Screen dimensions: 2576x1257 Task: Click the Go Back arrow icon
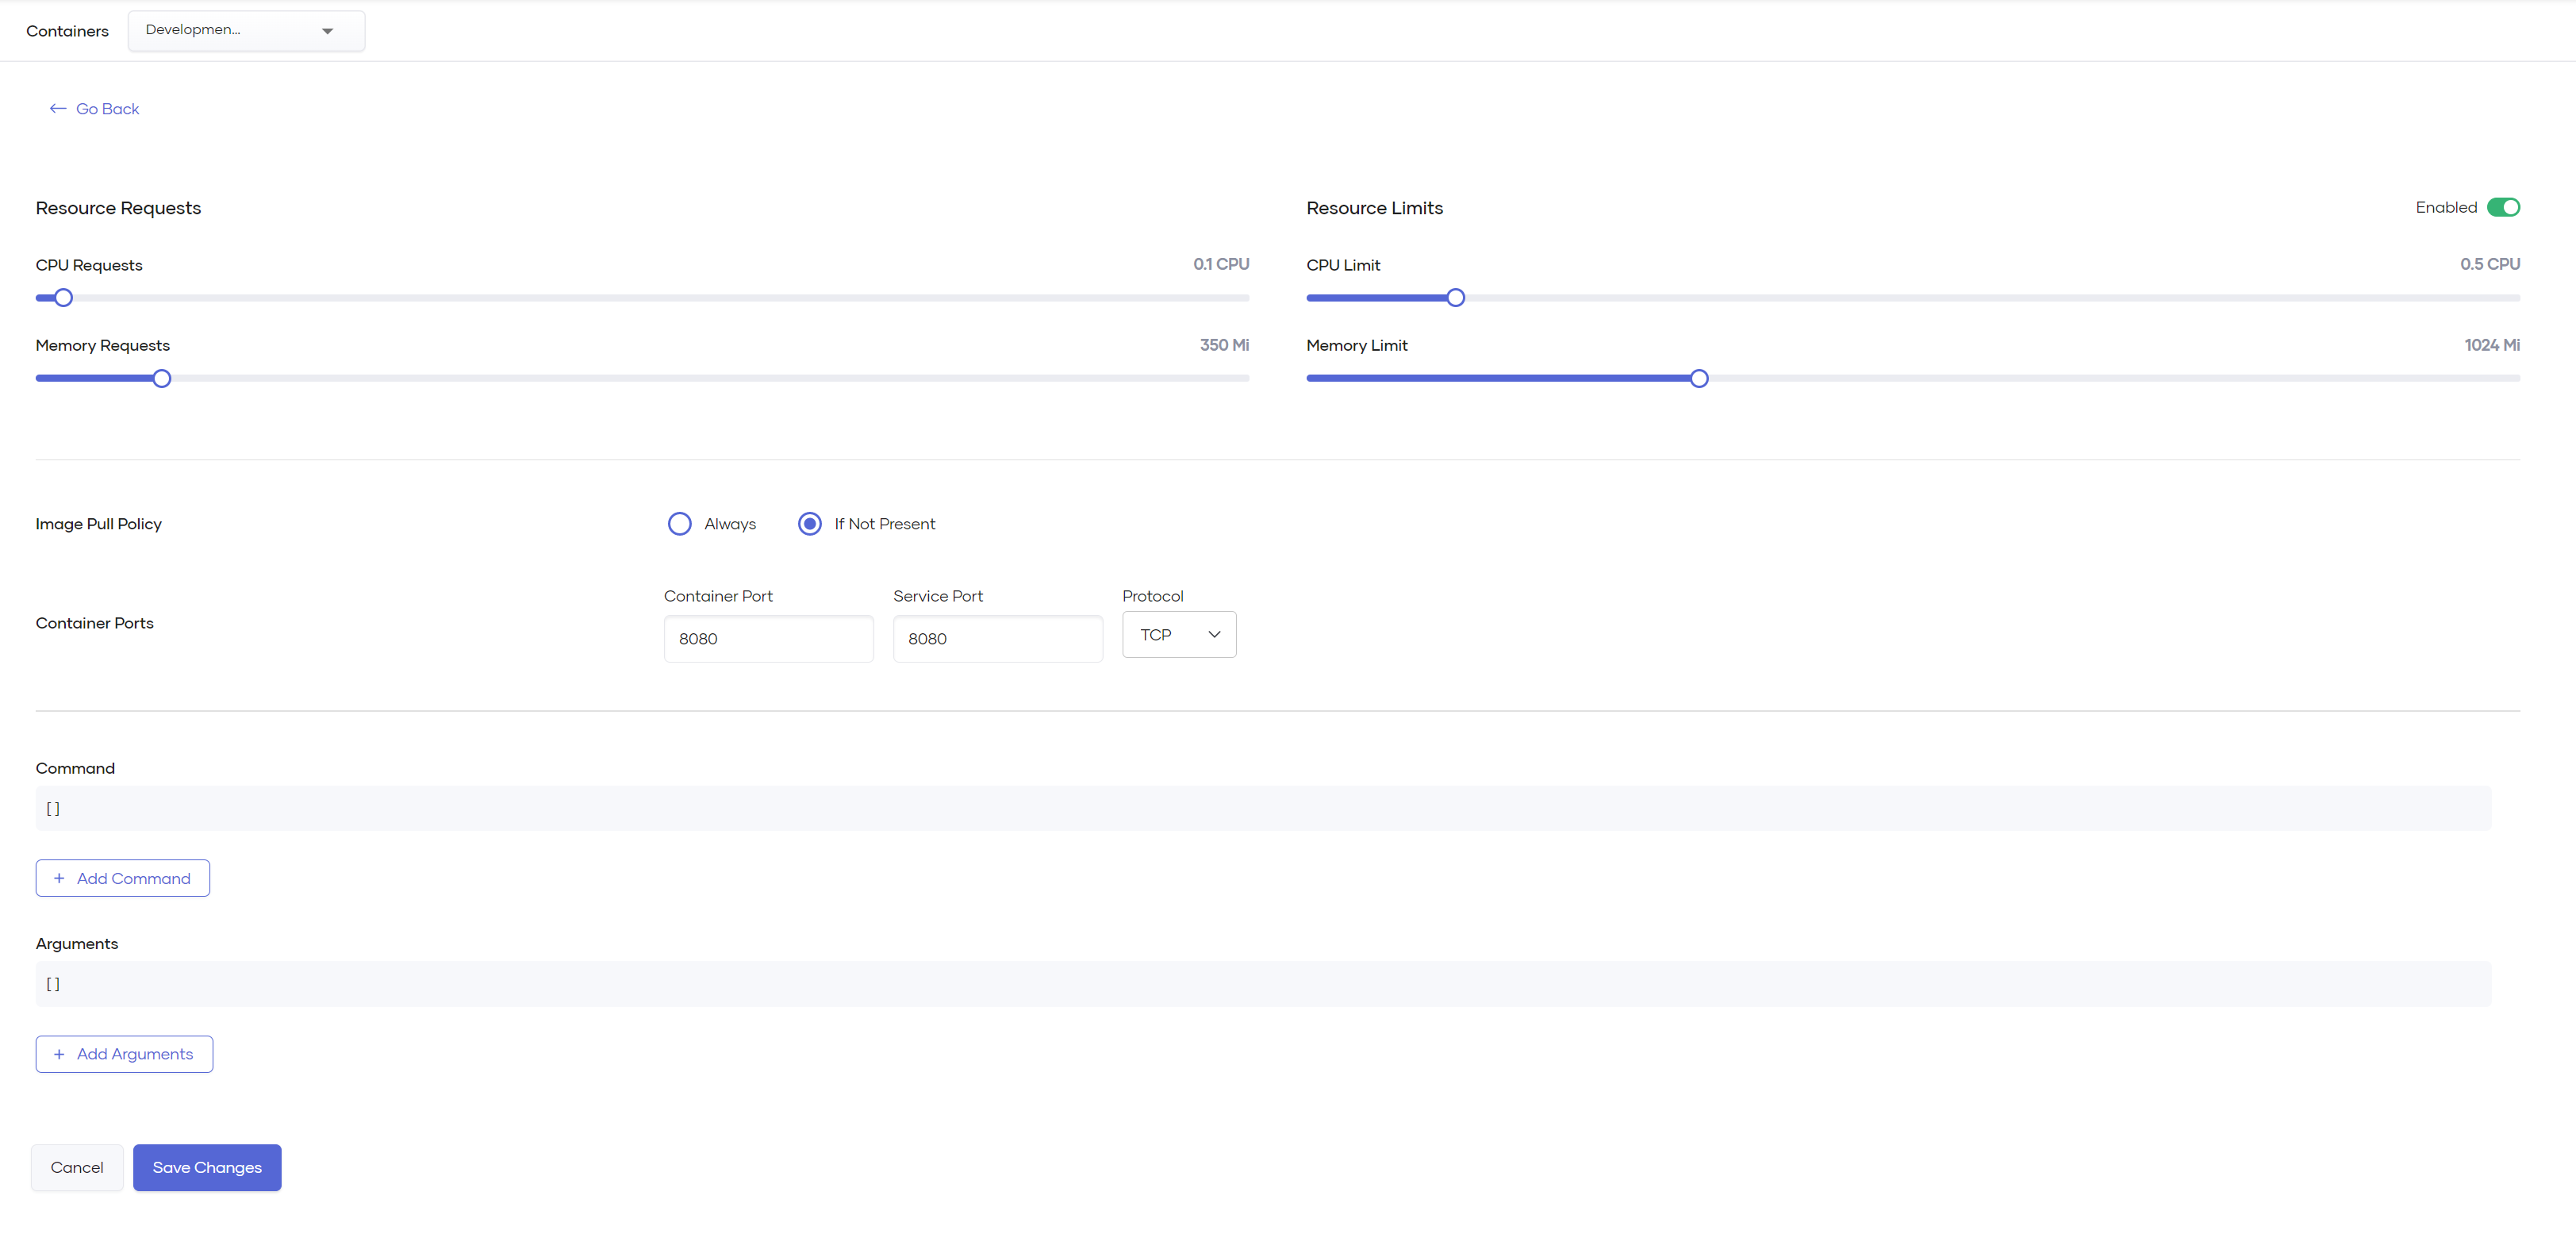tap(58, 109)
